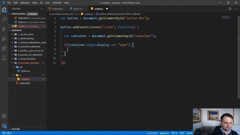Collapse the js folder
This screenshot has height=135, width=240.
tap(20, 75)
